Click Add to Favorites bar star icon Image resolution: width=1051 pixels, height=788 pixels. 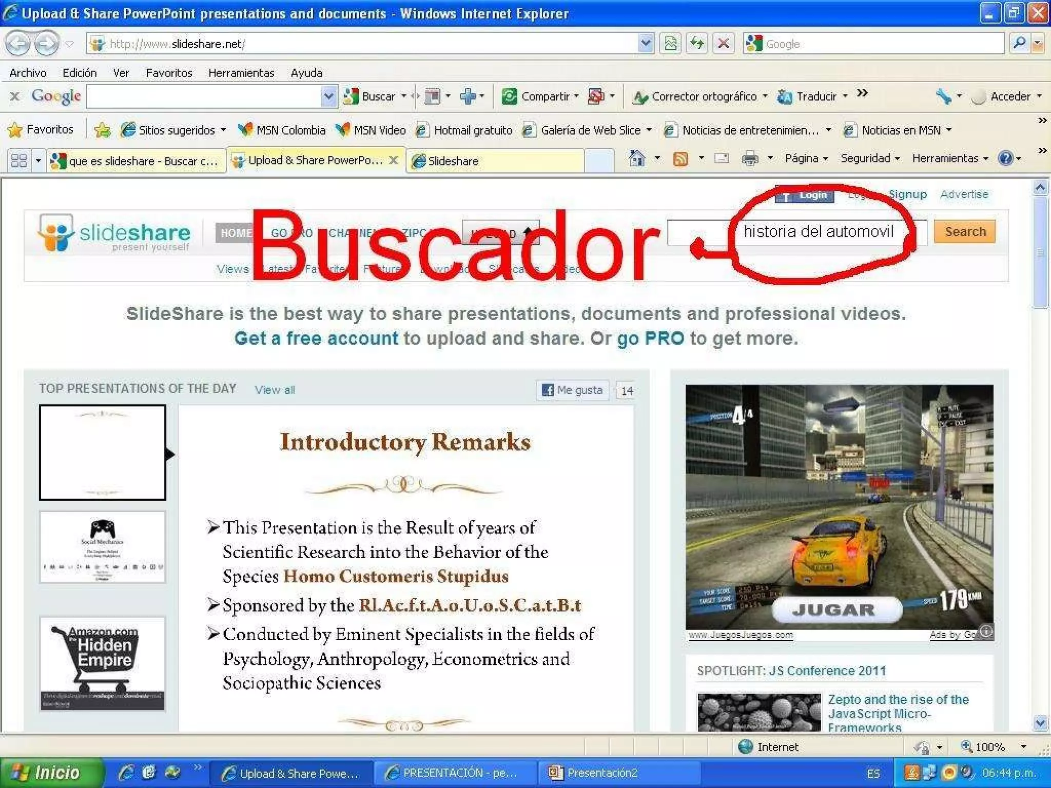pyautogui.click(x=102, y=130)
